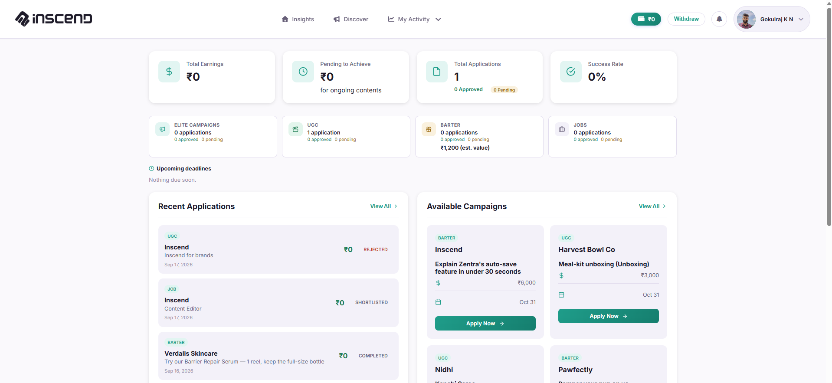832x383 pixels.
Task: Click the Nidhi campaign title
Action: (x=444, y=370)
